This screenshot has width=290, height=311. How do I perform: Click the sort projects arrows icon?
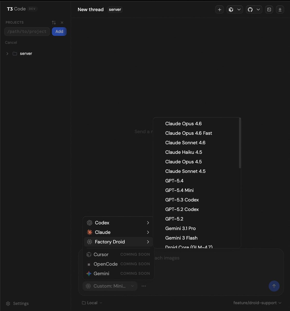point(54,22)
